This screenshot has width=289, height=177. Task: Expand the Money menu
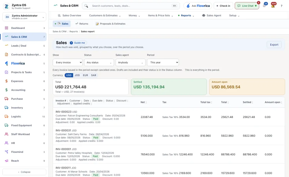point(134,15)
